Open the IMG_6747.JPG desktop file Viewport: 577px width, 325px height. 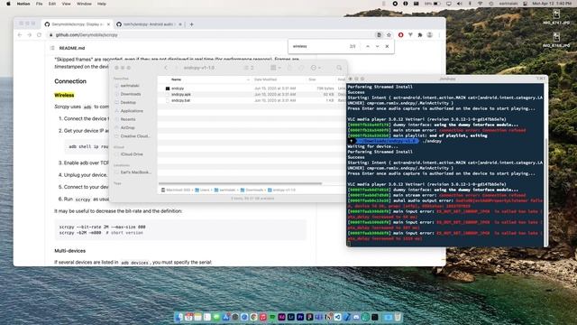556,17
